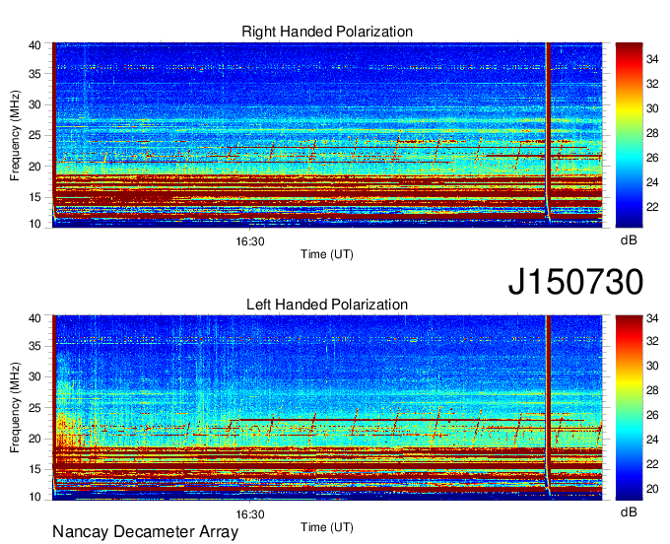The width and height of the screenshot is (670, 544).
Task: Click the 34 dB value on the top color bar
Action: [x=652, y=59]
